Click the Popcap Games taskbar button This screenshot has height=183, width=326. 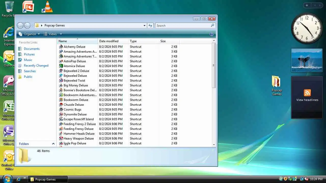48,179
